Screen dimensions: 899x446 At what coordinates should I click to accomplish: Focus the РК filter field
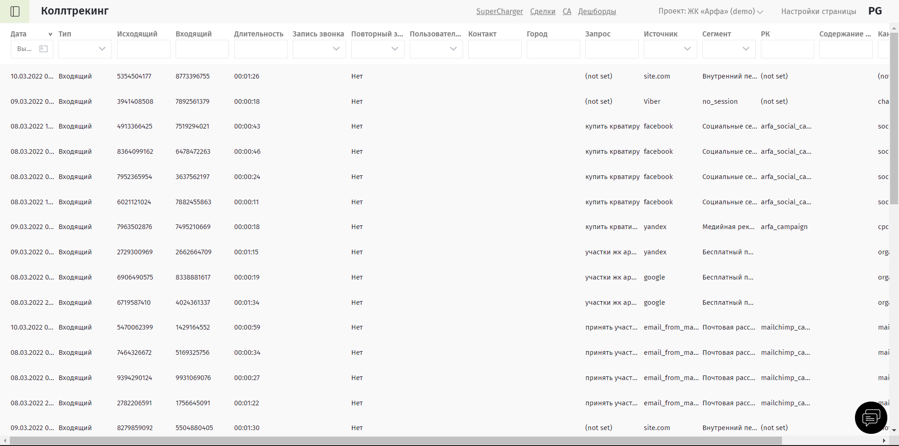[788, 49]
